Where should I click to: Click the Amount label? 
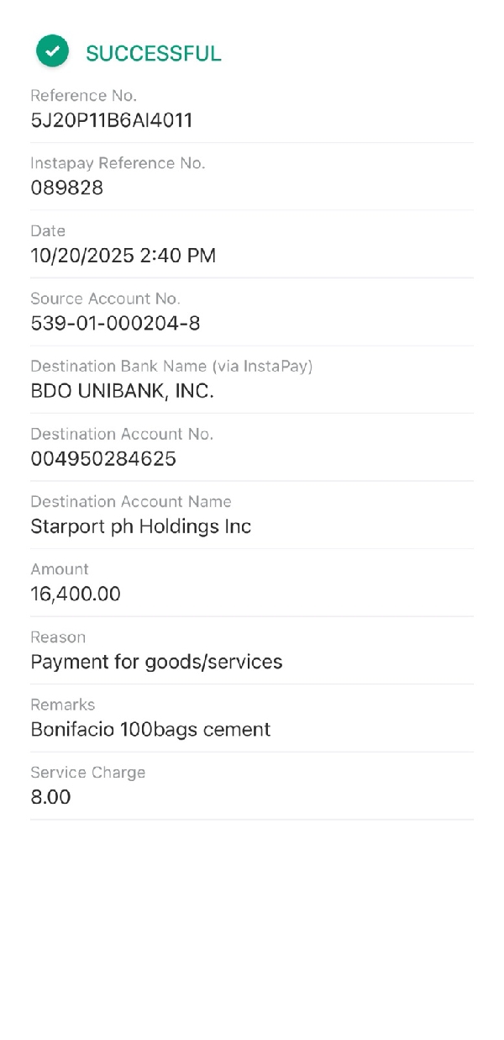[60, 569]
